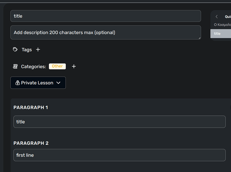Image resolution: width=231 pixels, height=172 pixels.
Task: Click Paragraph 2 first line field
Action: coord(120,155)
